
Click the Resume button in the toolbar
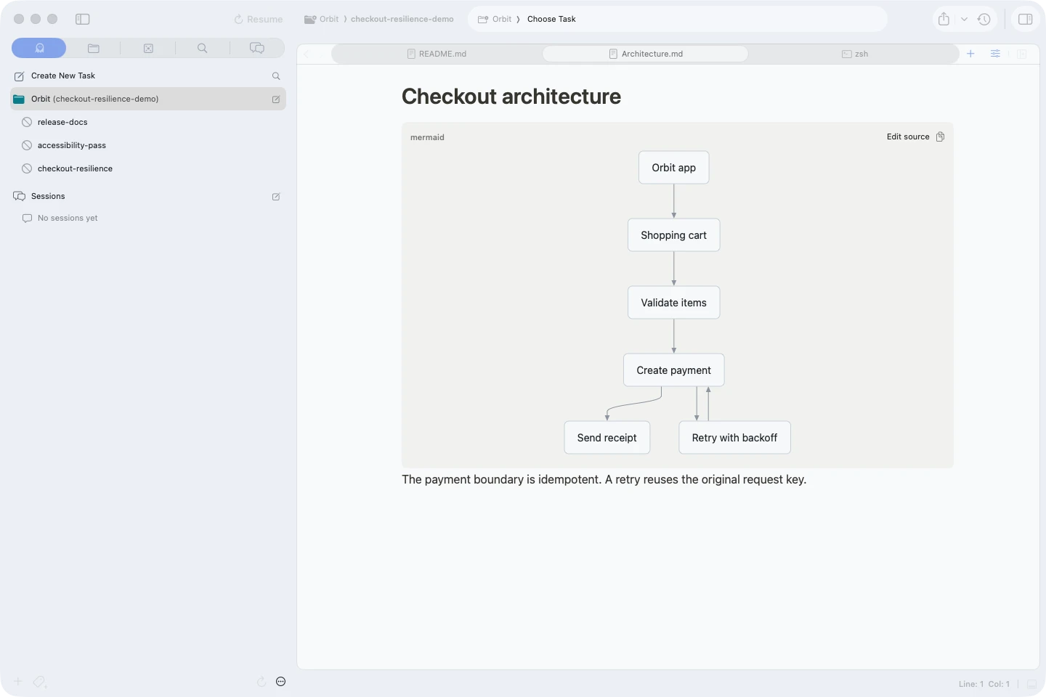click(x=259, y=20)
